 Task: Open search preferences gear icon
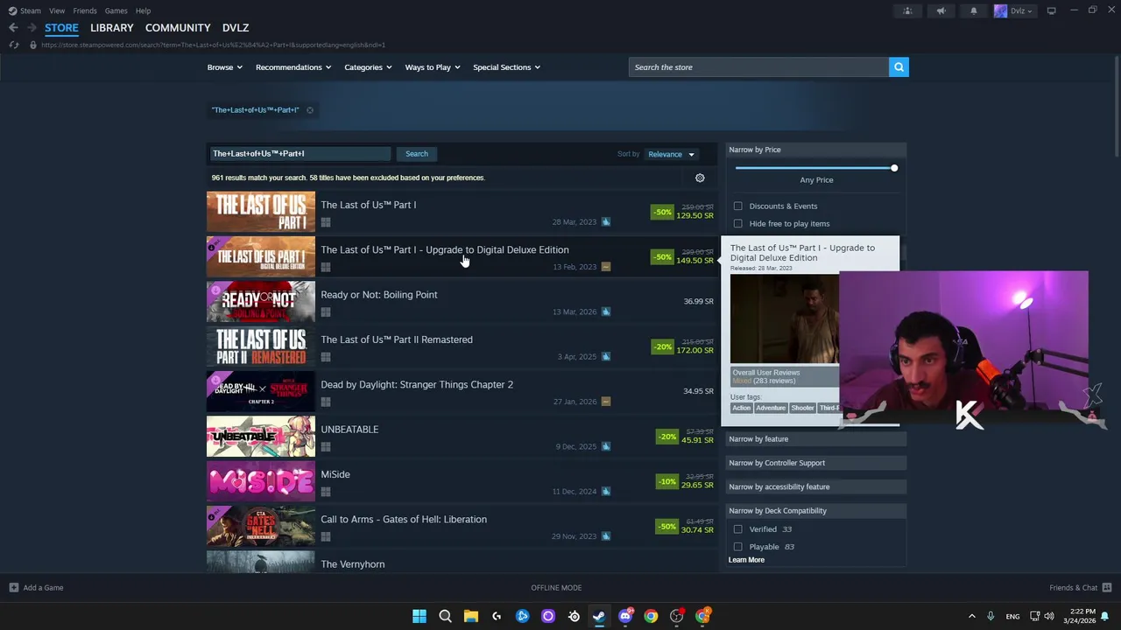(700, 178)
